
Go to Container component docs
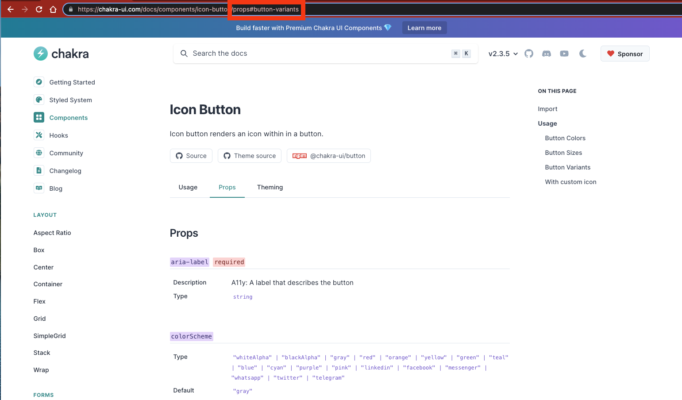click(x=48, y=284)
